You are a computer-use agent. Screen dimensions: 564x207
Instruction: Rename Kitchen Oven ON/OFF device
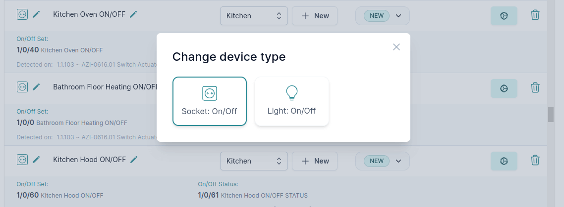coord(133,15)
